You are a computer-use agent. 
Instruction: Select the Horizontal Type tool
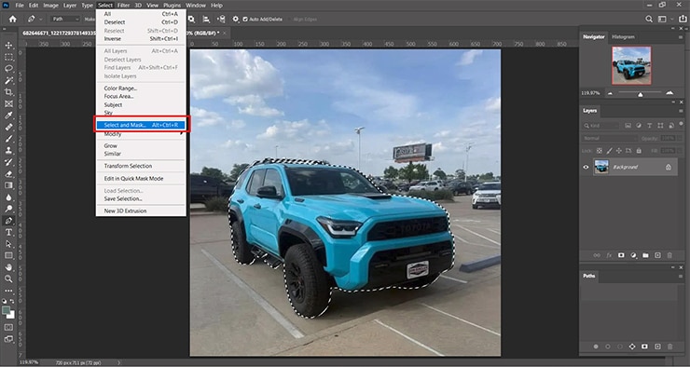point(8,232)
